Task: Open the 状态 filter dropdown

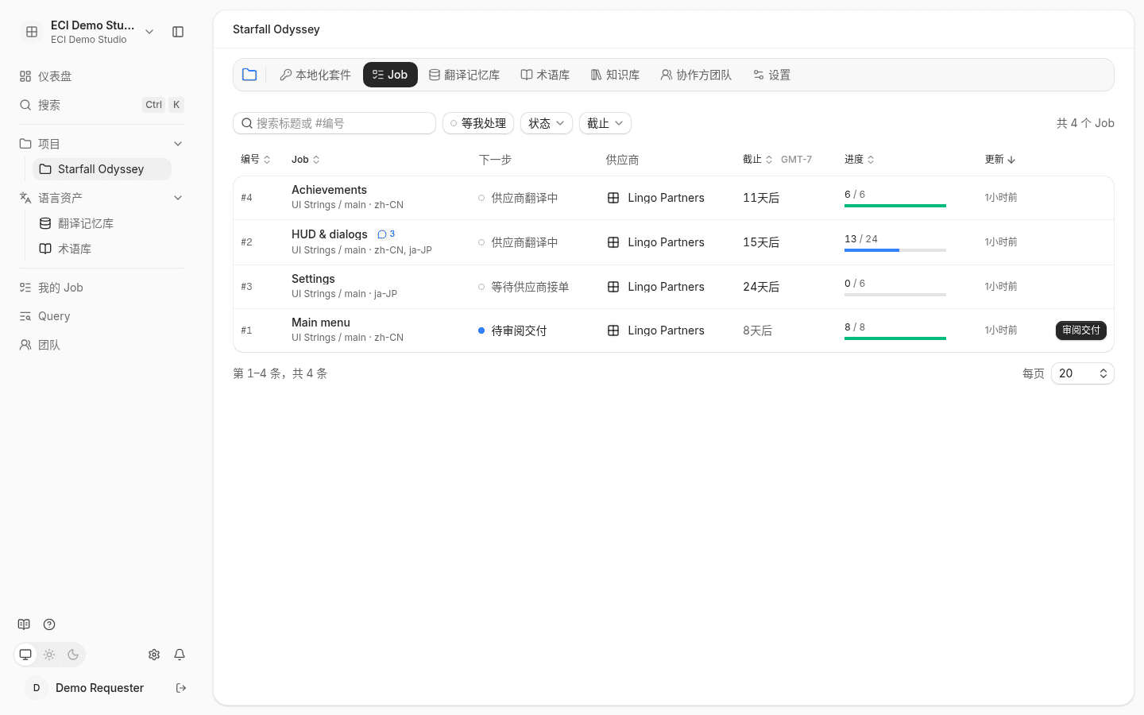Action: [547, 123]
